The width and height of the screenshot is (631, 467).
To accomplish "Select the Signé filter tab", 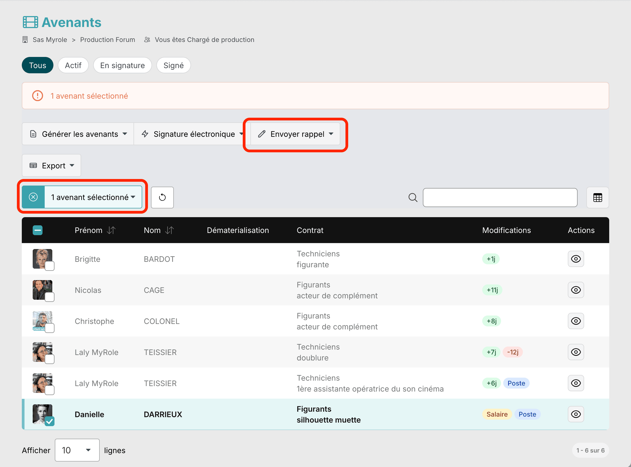I will (x=174, y=65).
